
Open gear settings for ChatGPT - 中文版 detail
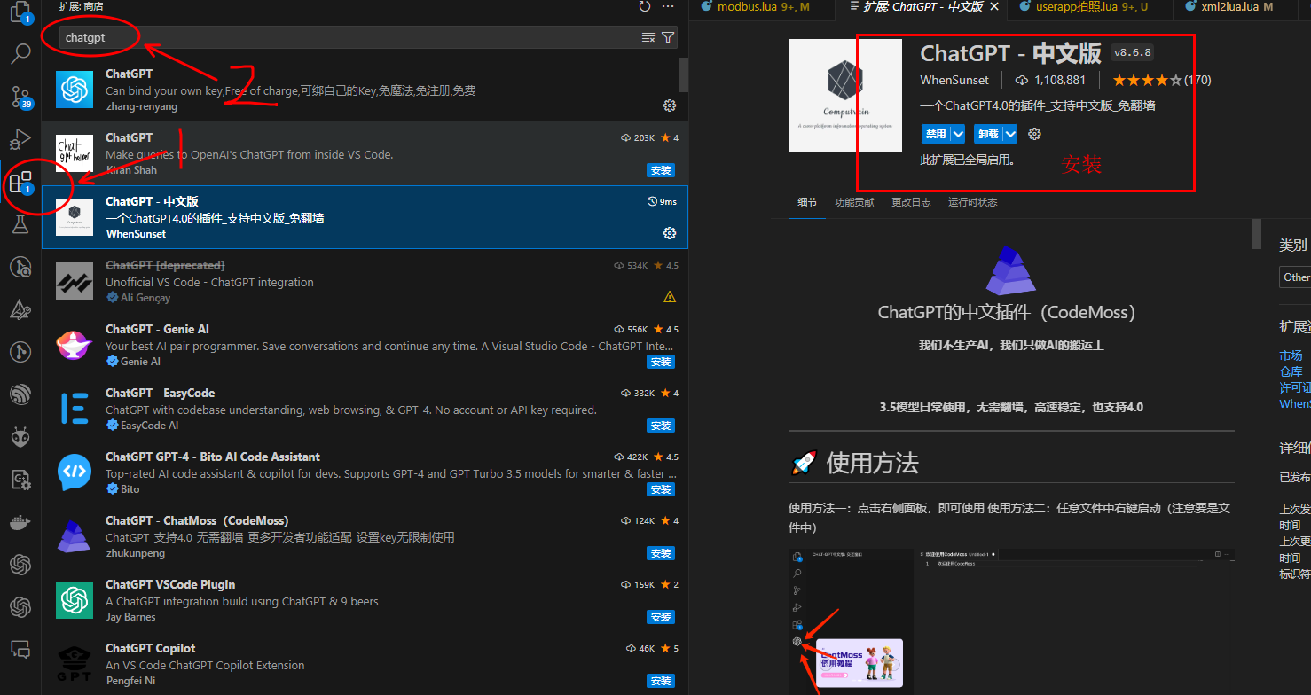coord(1034,134)
